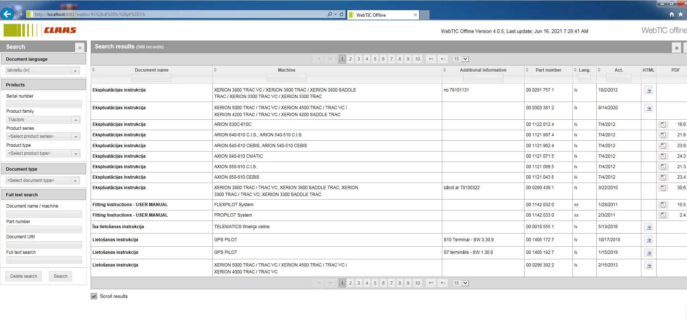Go to page 3 in bottom pager
The width and height of the screenshot is (687, 320).
point(359,283)
